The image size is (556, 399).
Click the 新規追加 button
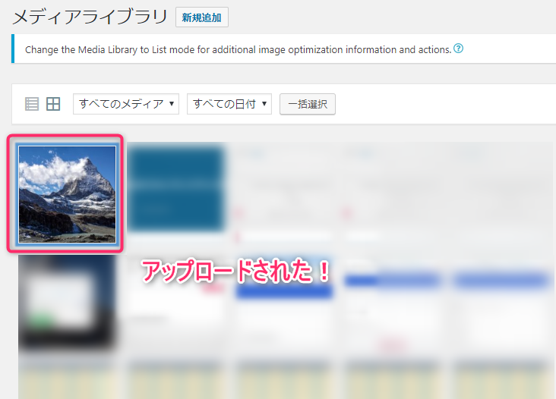pyautogui.click(x=202, y=17)
